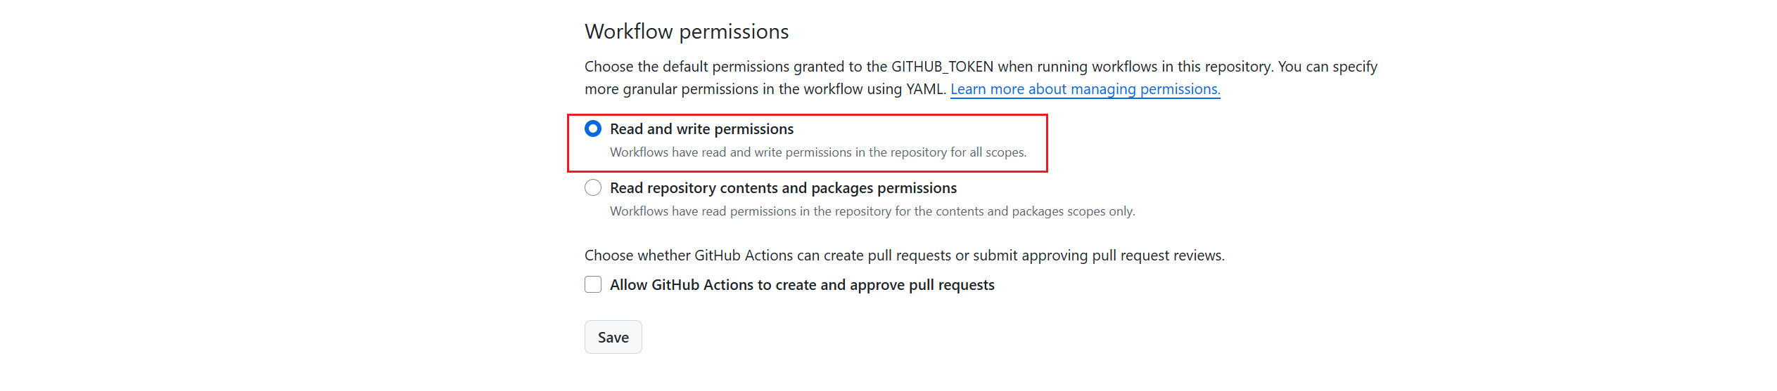Enable the Allow GitHub Actions pull requests checkbox
This screenshot has height=391, width=1777.
pos(593,284)
